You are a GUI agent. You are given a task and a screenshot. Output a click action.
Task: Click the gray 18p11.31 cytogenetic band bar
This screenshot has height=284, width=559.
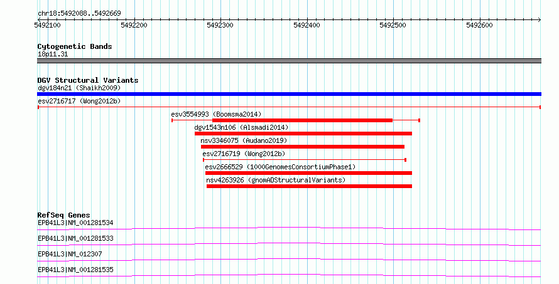(289, 61)
